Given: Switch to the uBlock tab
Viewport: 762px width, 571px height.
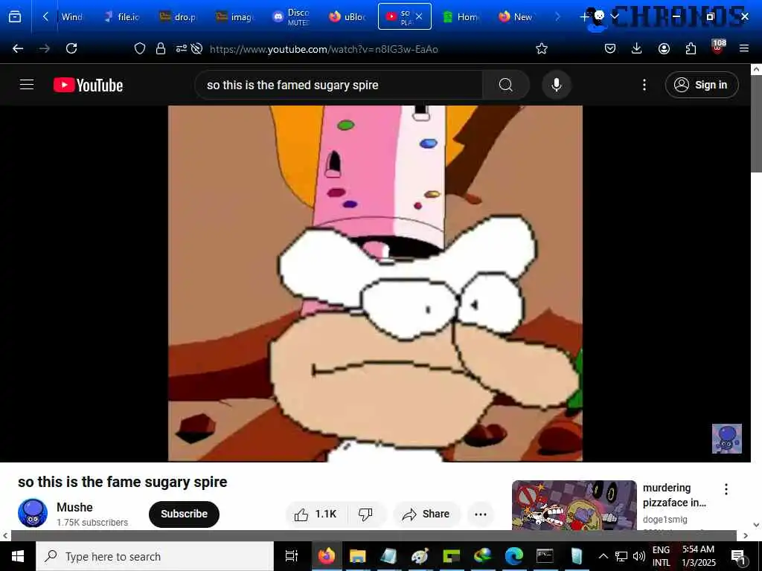Looking at the screenshot, I should pos(348,17).
